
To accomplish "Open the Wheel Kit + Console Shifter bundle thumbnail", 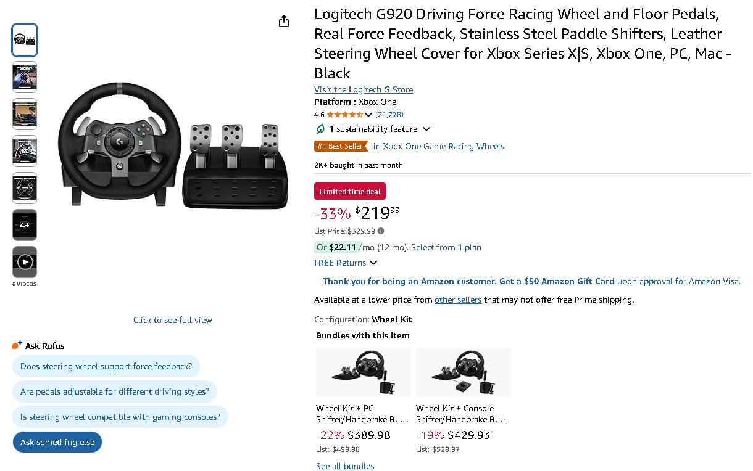I will coord(463,372).
